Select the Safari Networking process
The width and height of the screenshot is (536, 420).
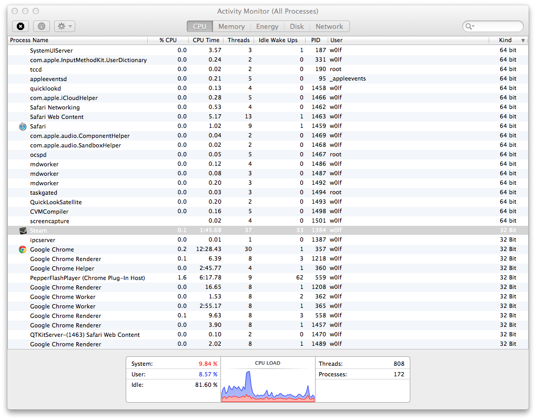(268, 107)
